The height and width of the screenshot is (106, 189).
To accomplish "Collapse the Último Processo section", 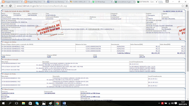I will pos(3,89).
